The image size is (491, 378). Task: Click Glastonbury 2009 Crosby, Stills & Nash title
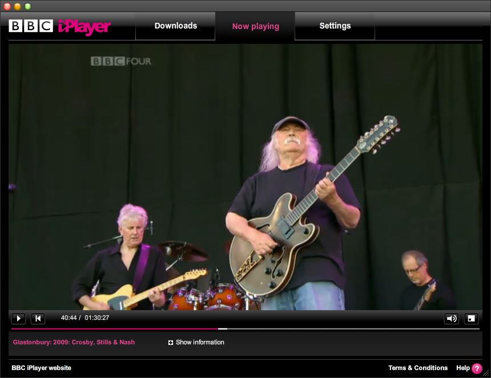click(74, 342)
